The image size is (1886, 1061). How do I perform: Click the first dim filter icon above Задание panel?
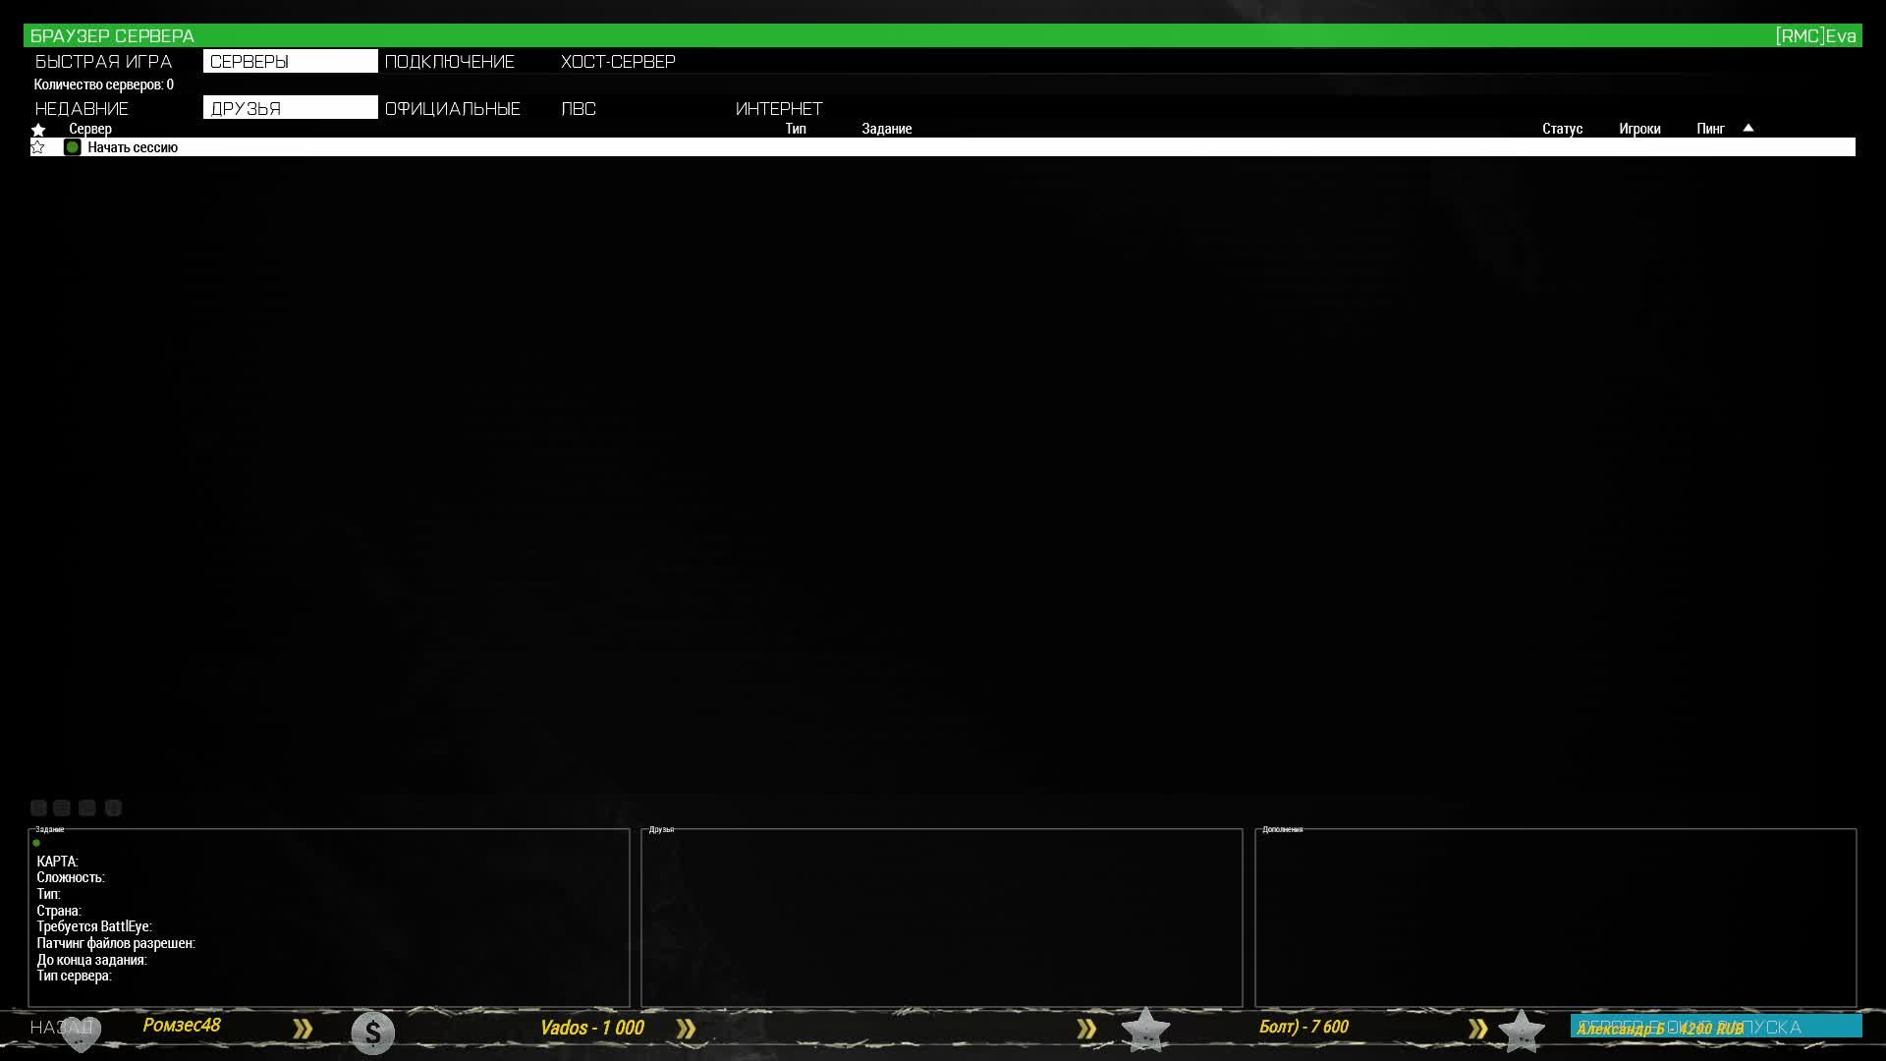(x=38, y=808)
